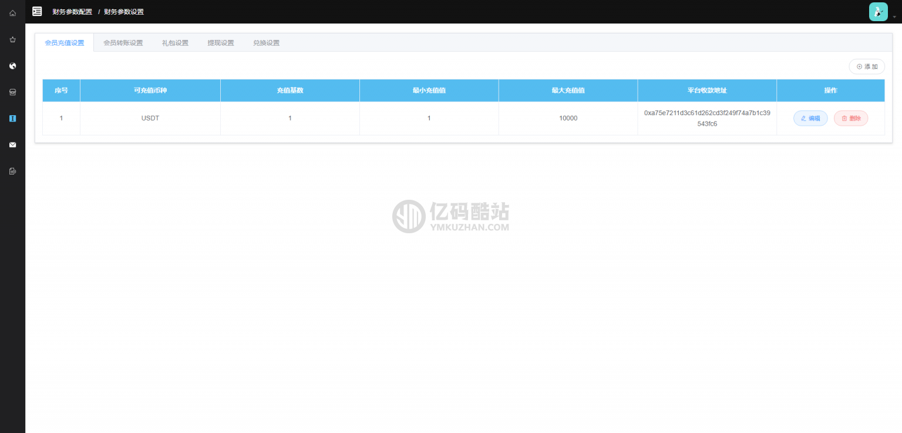This screenshot has height=433, width=902.
Task: Open the user avatar in top right
Action: [878, 12]
